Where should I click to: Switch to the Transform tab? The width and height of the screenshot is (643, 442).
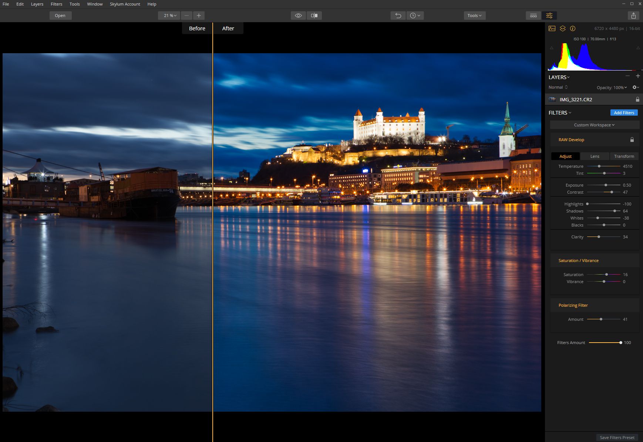[x=624, y=156]
